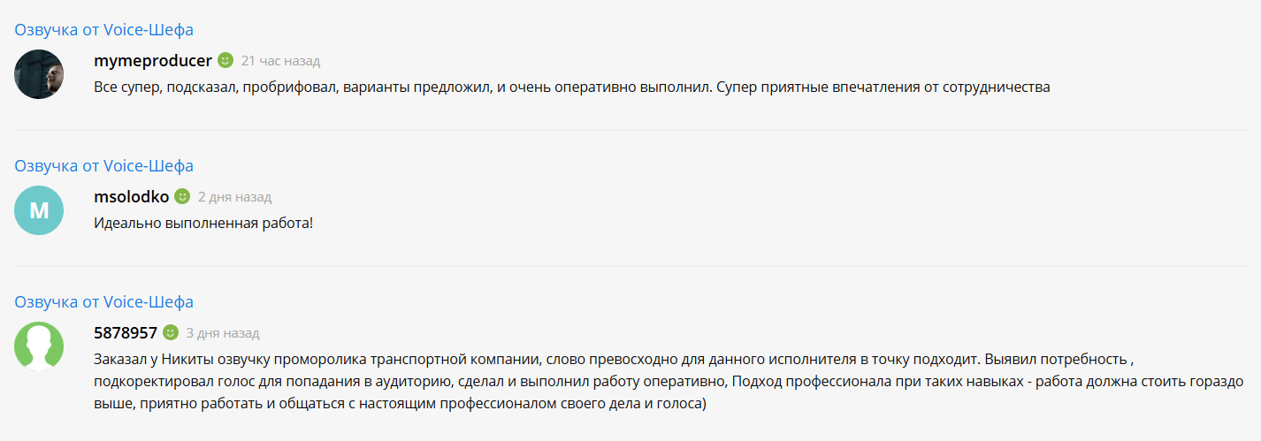Click the green silhouette avatar of 5878957

pos(39,346)
